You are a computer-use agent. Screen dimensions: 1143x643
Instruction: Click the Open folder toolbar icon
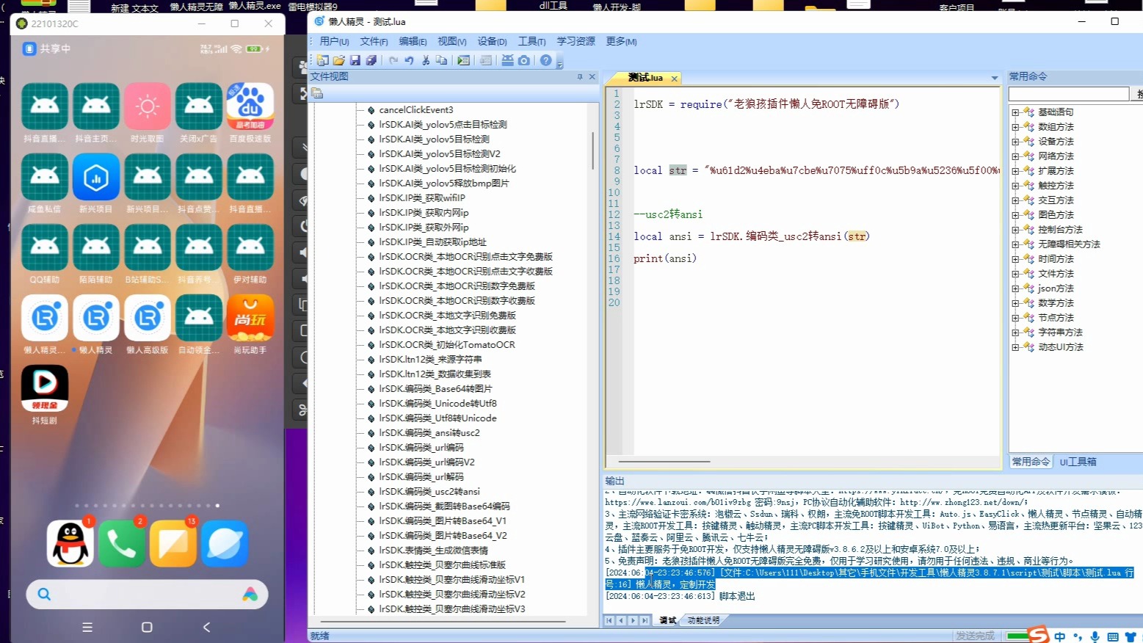pos(338,60)
